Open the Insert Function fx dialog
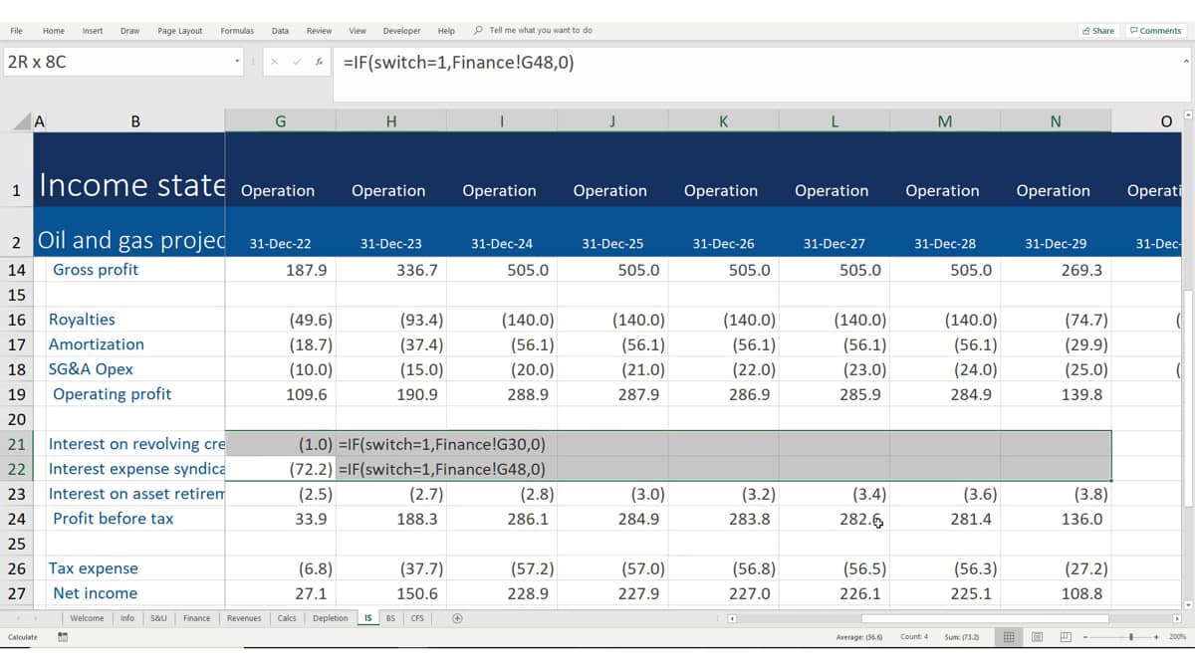The width and height of the screenshot is (1195, 672). point(319,62)
